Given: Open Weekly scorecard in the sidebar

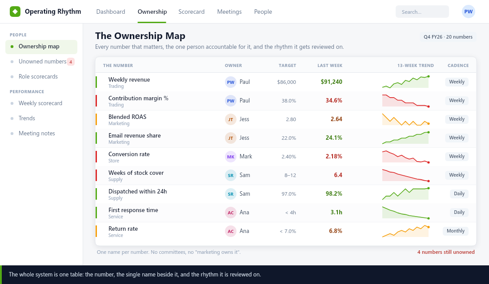Looking at the screenshot, I should point(41,103).
